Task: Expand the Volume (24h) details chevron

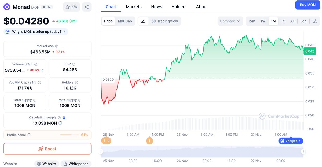Action: point(42,70)
